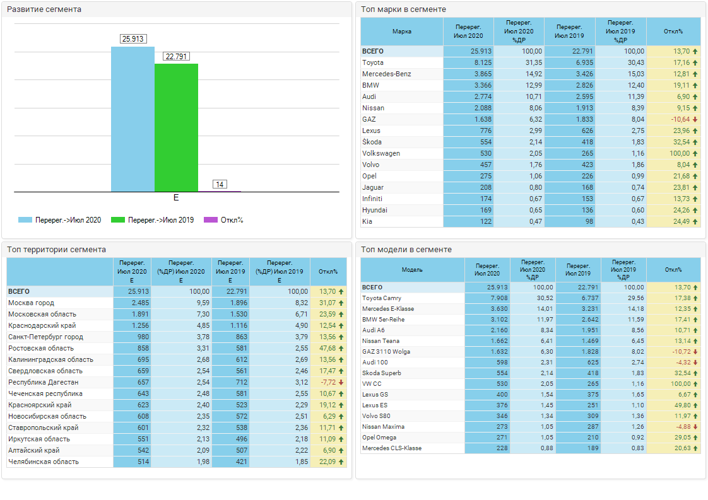This screenshot has height=500, width=708.
Task: Click the green up arrow in BMW brand row
Action: pos(695,85)
